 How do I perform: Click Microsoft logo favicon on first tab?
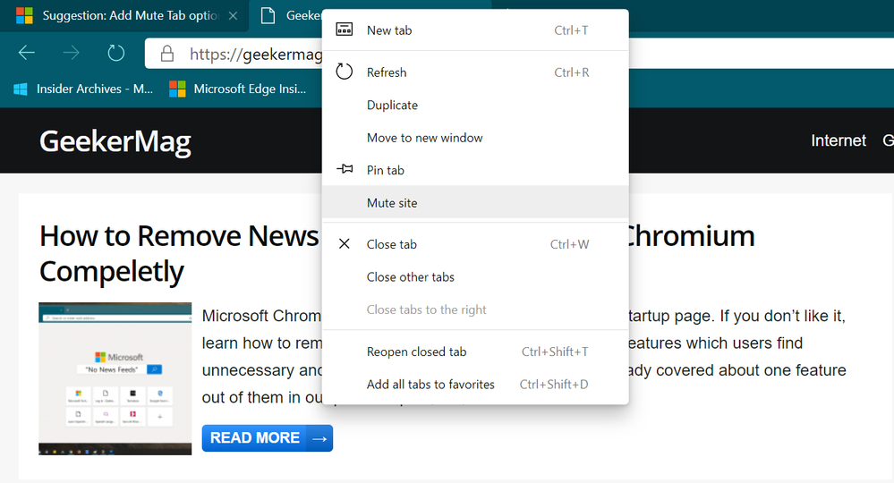tap(24, 15)
